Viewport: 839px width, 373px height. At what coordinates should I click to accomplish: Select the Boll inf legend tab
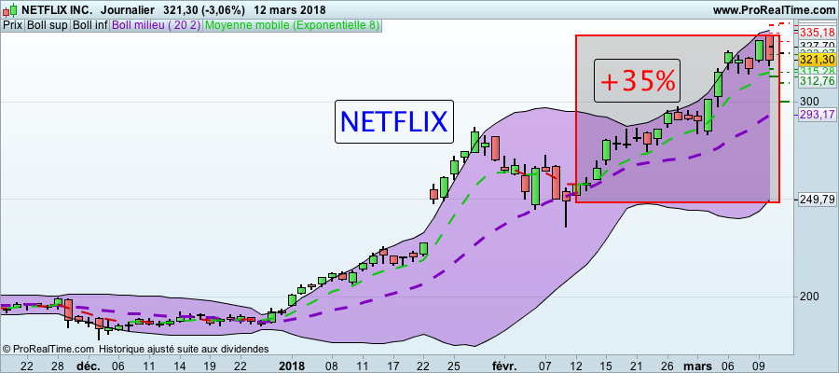(x=90, y=25)
